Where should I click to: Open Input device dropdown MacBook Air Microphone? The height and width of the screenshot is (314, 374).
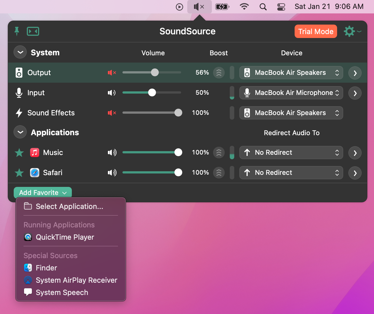pyautogui.click(x=291, y=93)
